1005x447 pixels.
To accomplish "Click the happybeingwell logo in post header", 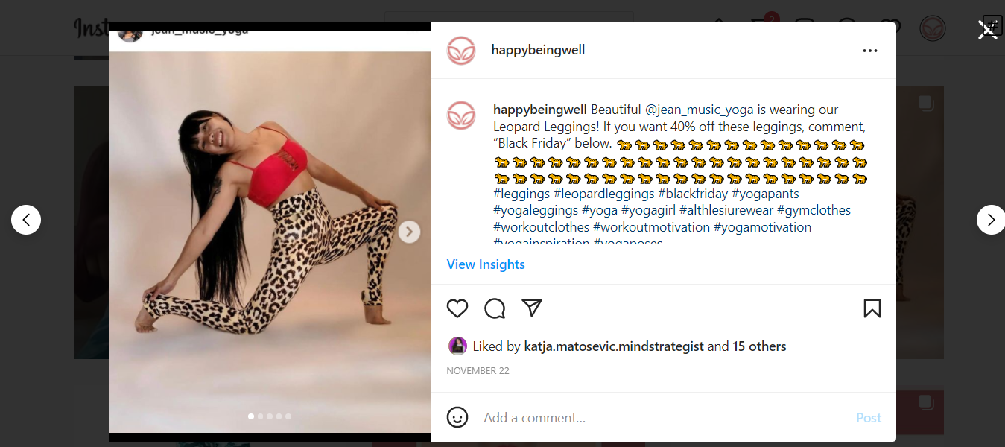I will (461, 51).
